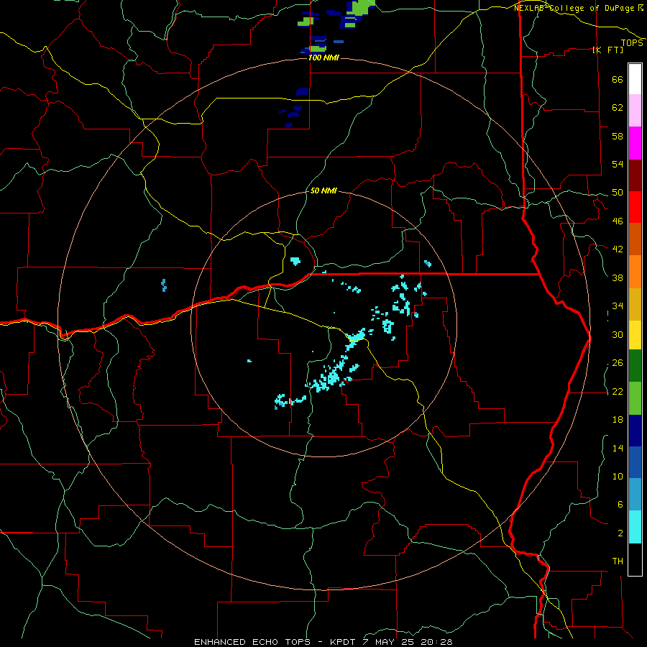This screenshot has height=647, width=647.
Task: Choose the navy blue legend swatch
Action: click(x=635, y=431)
